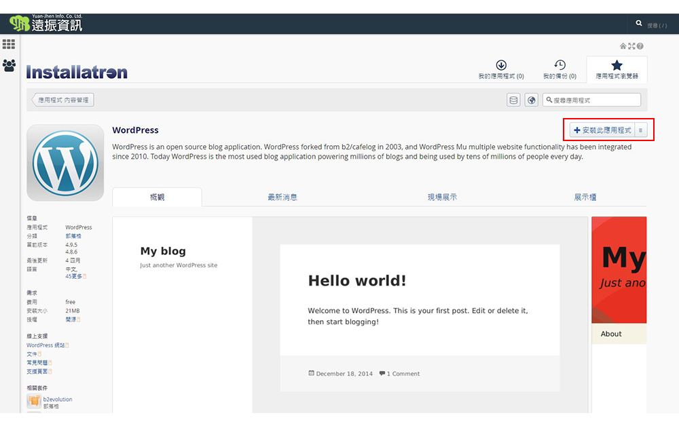Viewport: 679px width, 426px height.
Task: Switch to the 最新消息 tab
Action: click(282, 197)
